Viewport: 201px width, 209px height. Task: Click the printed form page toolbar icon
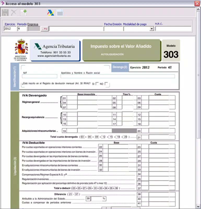pos(60,13)
